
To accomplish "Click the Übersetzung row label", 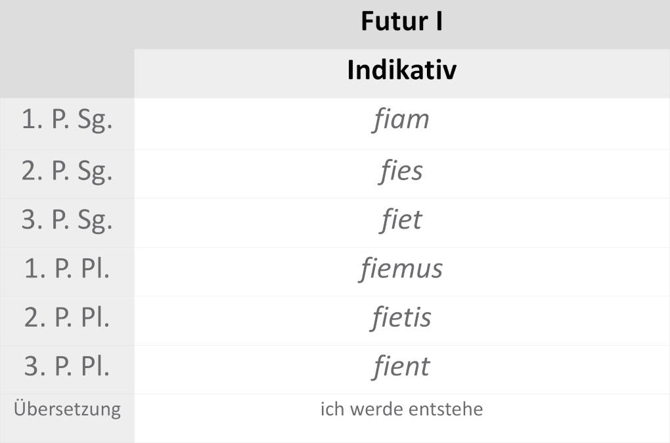I will (x=67, y=409).
